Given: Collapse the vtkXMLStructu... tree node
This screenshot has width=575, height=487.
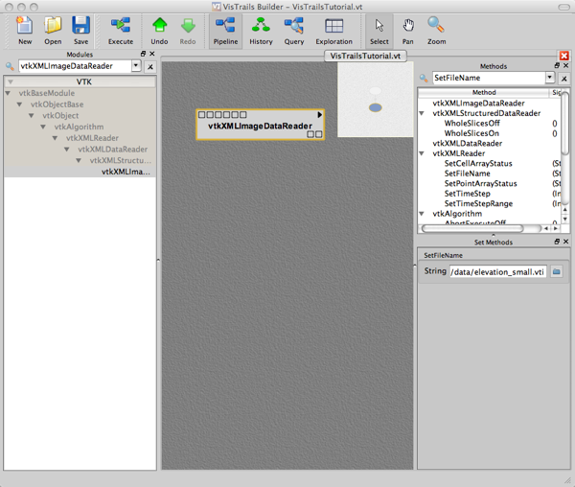Looking at the screenshot, I should click(x=79, y=161).
